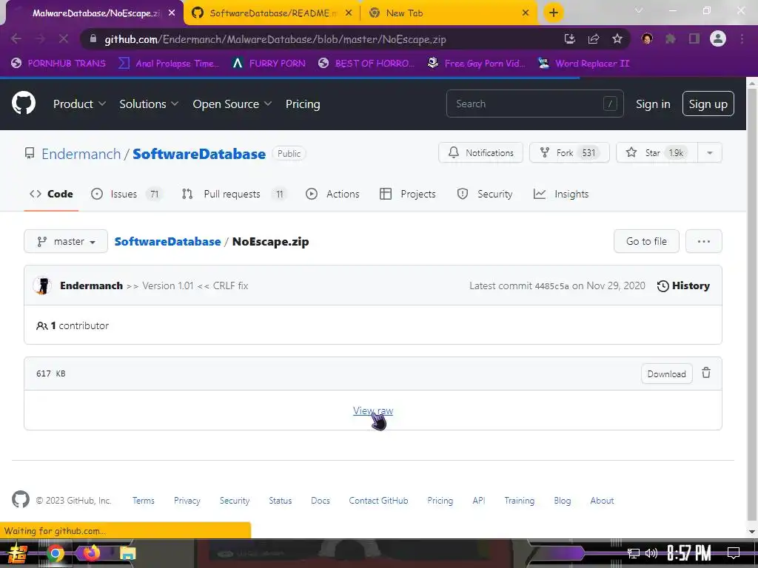Click the Endermanch commit author avatar
This screenshot has width=758, height=568.
[42, 285]
